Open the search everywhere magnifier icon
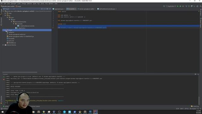Screen dimensions: 202x114 pyautogui.click(x=201, y=6)
